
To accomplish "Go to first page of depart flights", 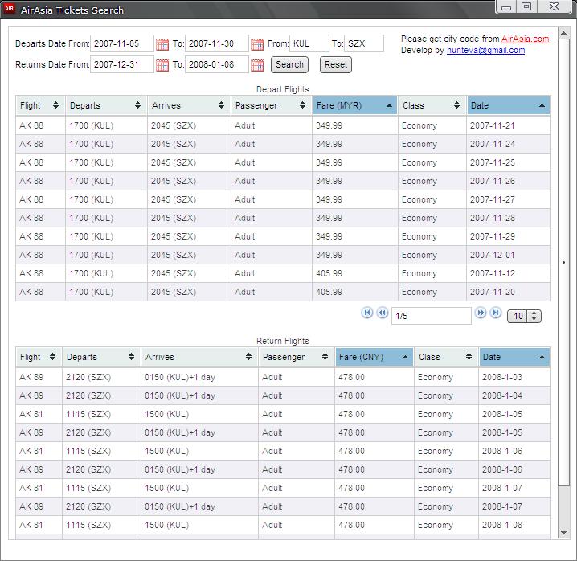I will 367,313.
